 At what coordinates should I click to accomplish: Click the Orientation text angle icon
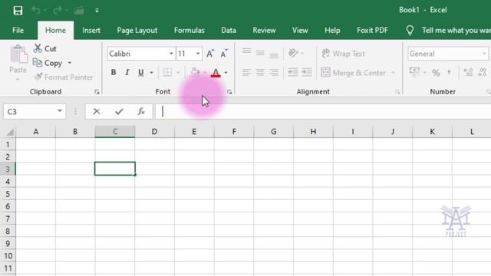click(x=293, y=53)
